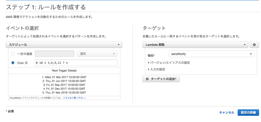
Task: Click the triangle beside 入力の設定
Action: pyautogui.click(x=149, y=70)
